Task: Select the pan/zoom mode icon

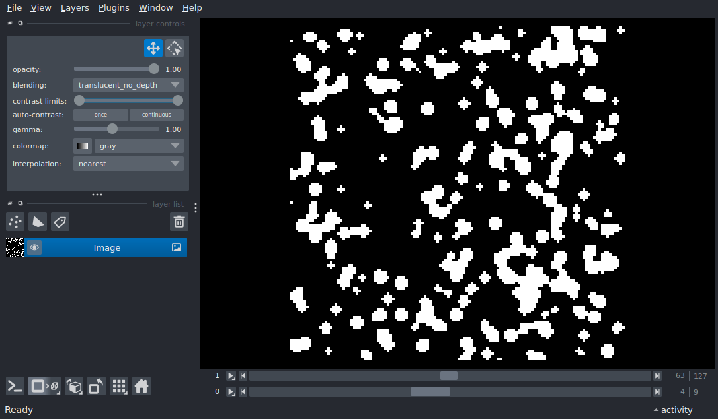Action: (x=153, y=48)
